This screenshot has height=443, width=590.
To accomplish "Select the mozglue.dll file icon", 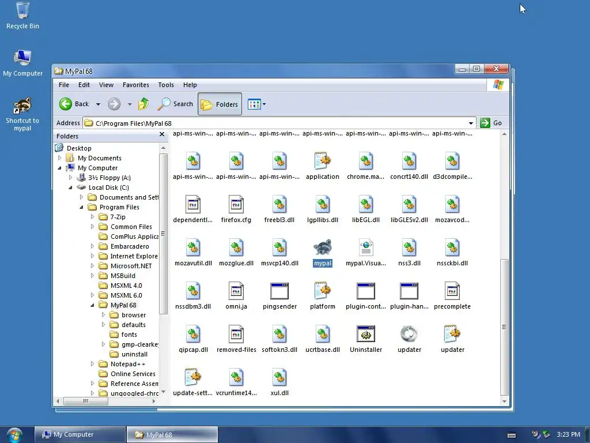I will (x=236, y=248).
